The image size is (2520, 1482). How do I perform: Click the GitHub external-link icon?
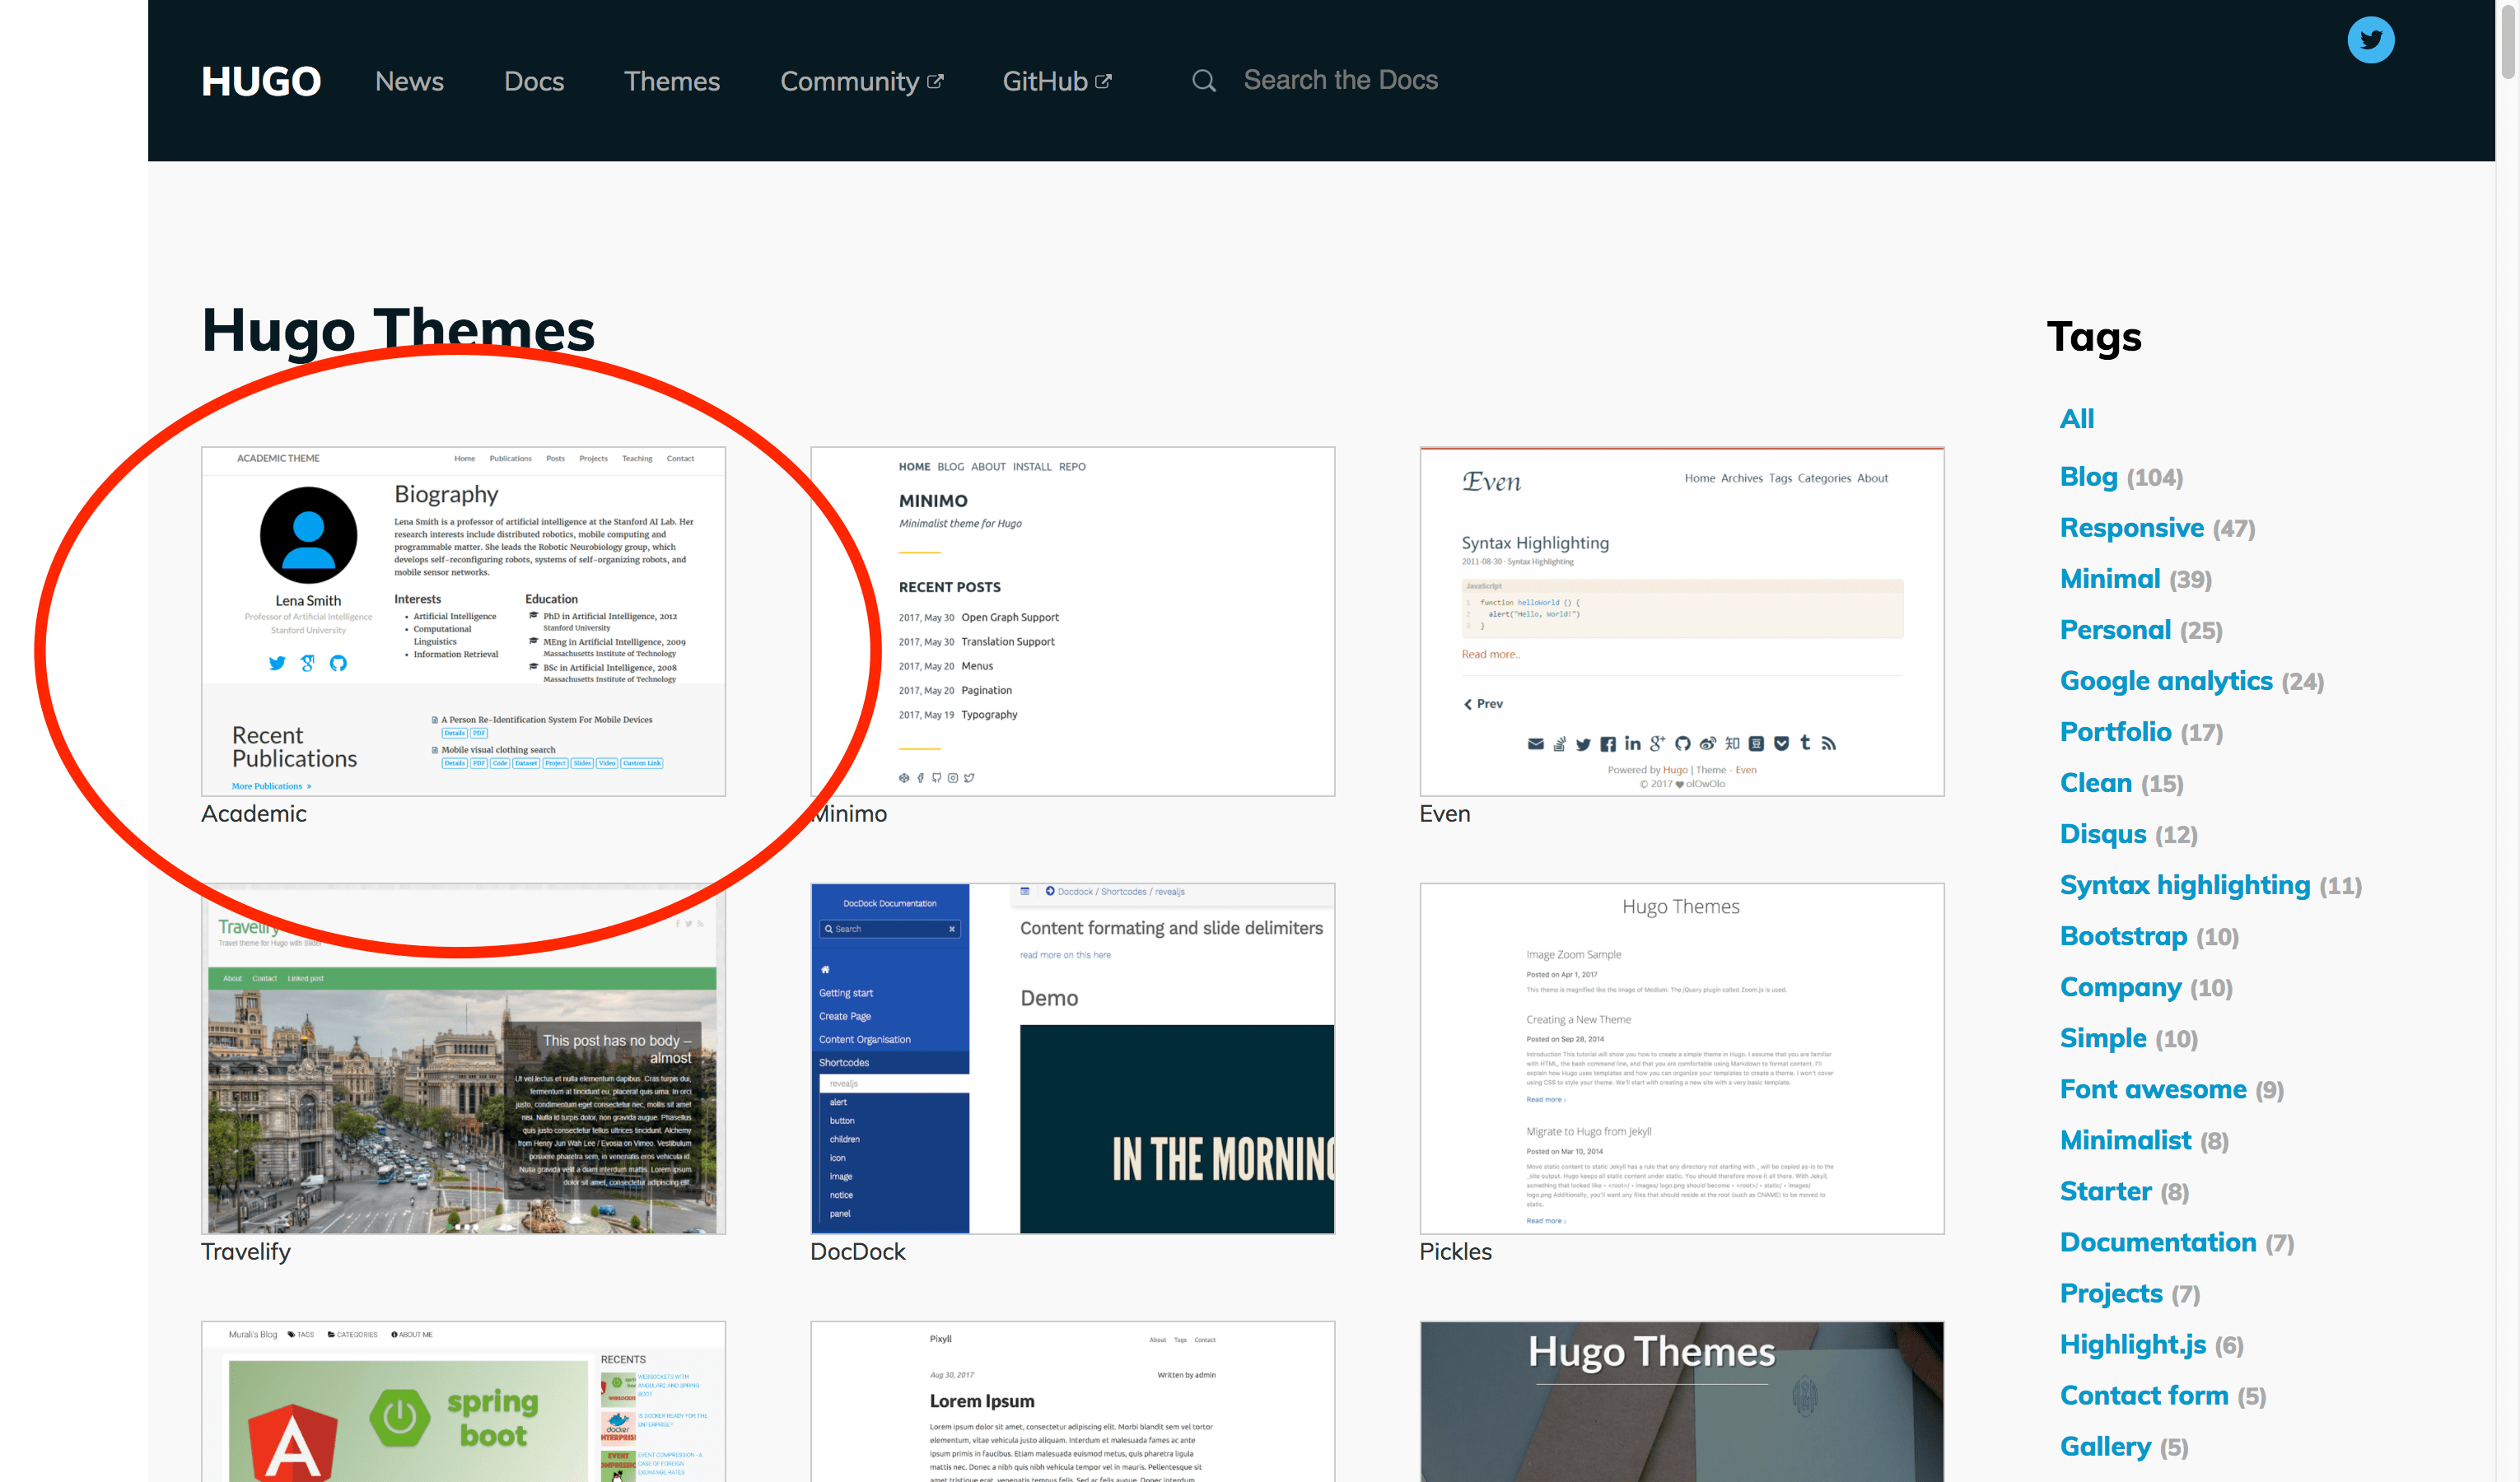1103,82
